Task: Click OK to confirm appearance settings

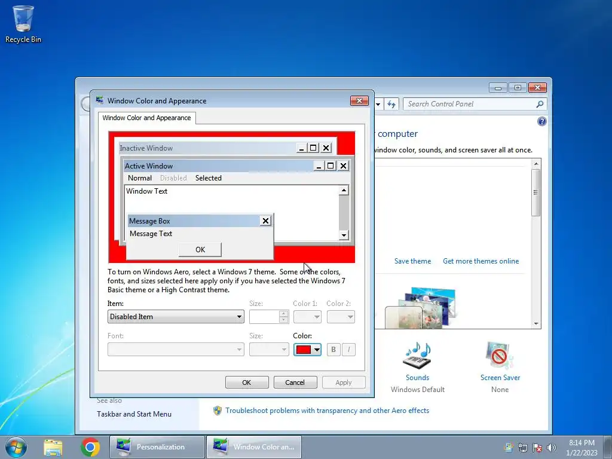Action: click(247, 382)
